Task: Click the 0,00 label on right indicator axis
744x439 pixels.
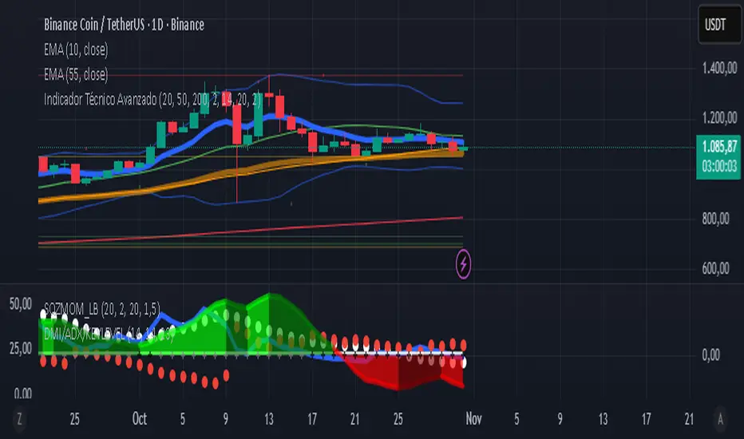Action: pyautogui.click(x=710, y=355)
